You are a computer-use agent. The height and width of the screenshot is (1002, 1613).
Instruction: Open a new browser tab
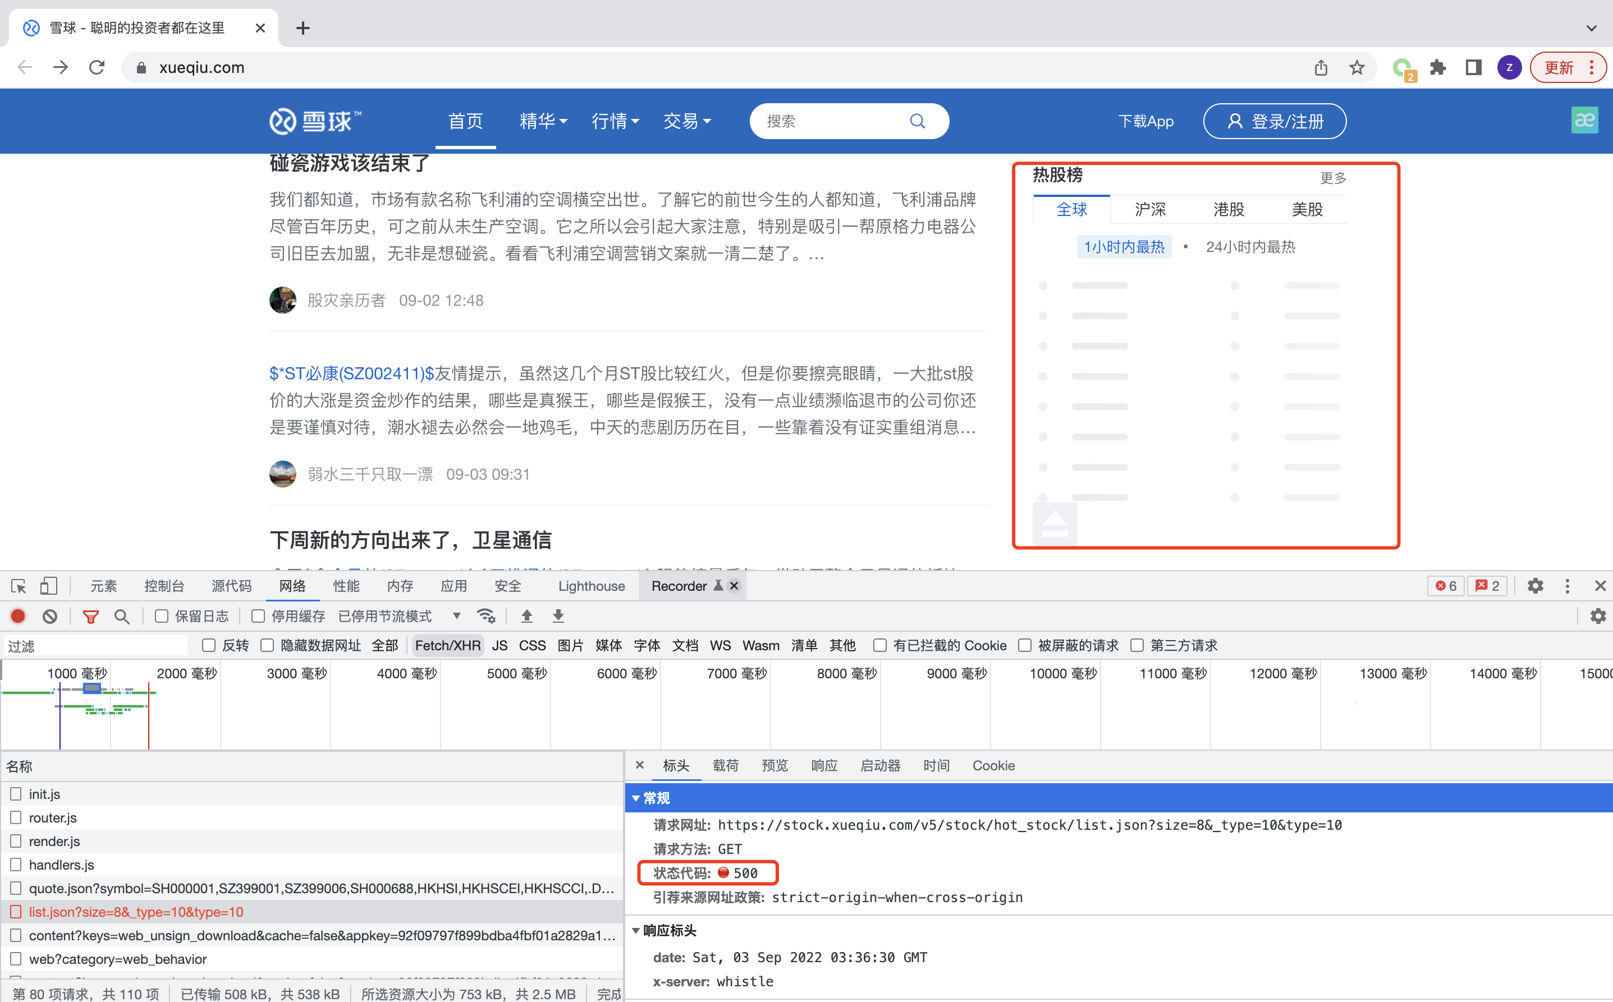[303, 28]
